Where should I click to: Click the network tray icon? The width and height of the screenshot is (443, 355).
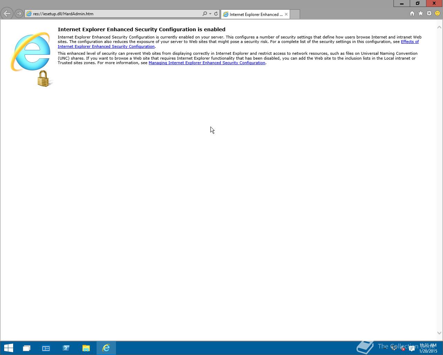pos(394,348)
